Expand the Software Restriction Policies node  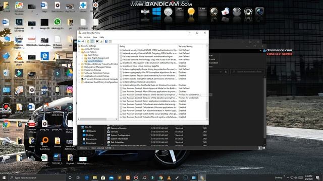pyautogui.click(x=79, y=73)
